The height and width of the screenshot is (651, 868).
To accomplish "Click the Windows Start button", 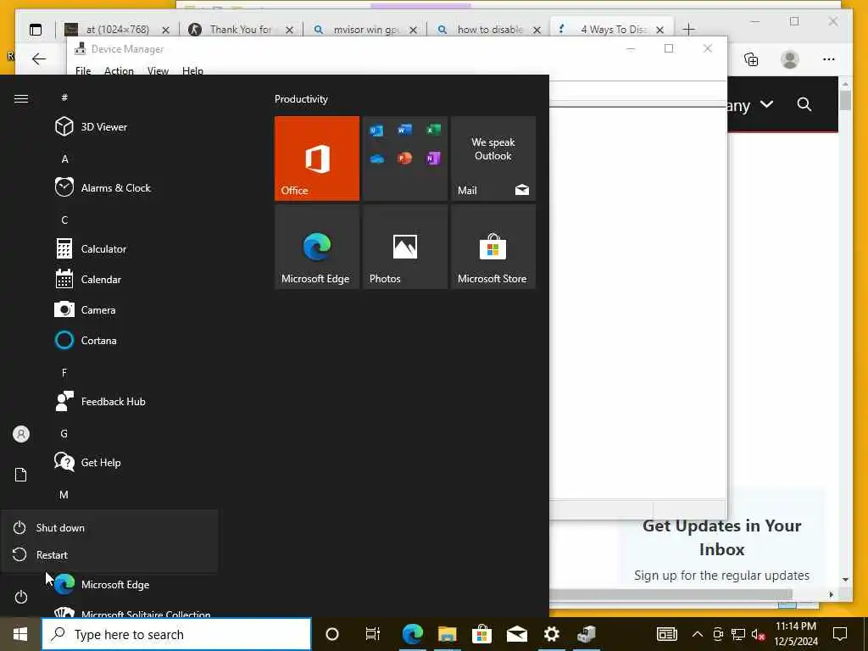I will pyautogui.click(x=20, y=634).
